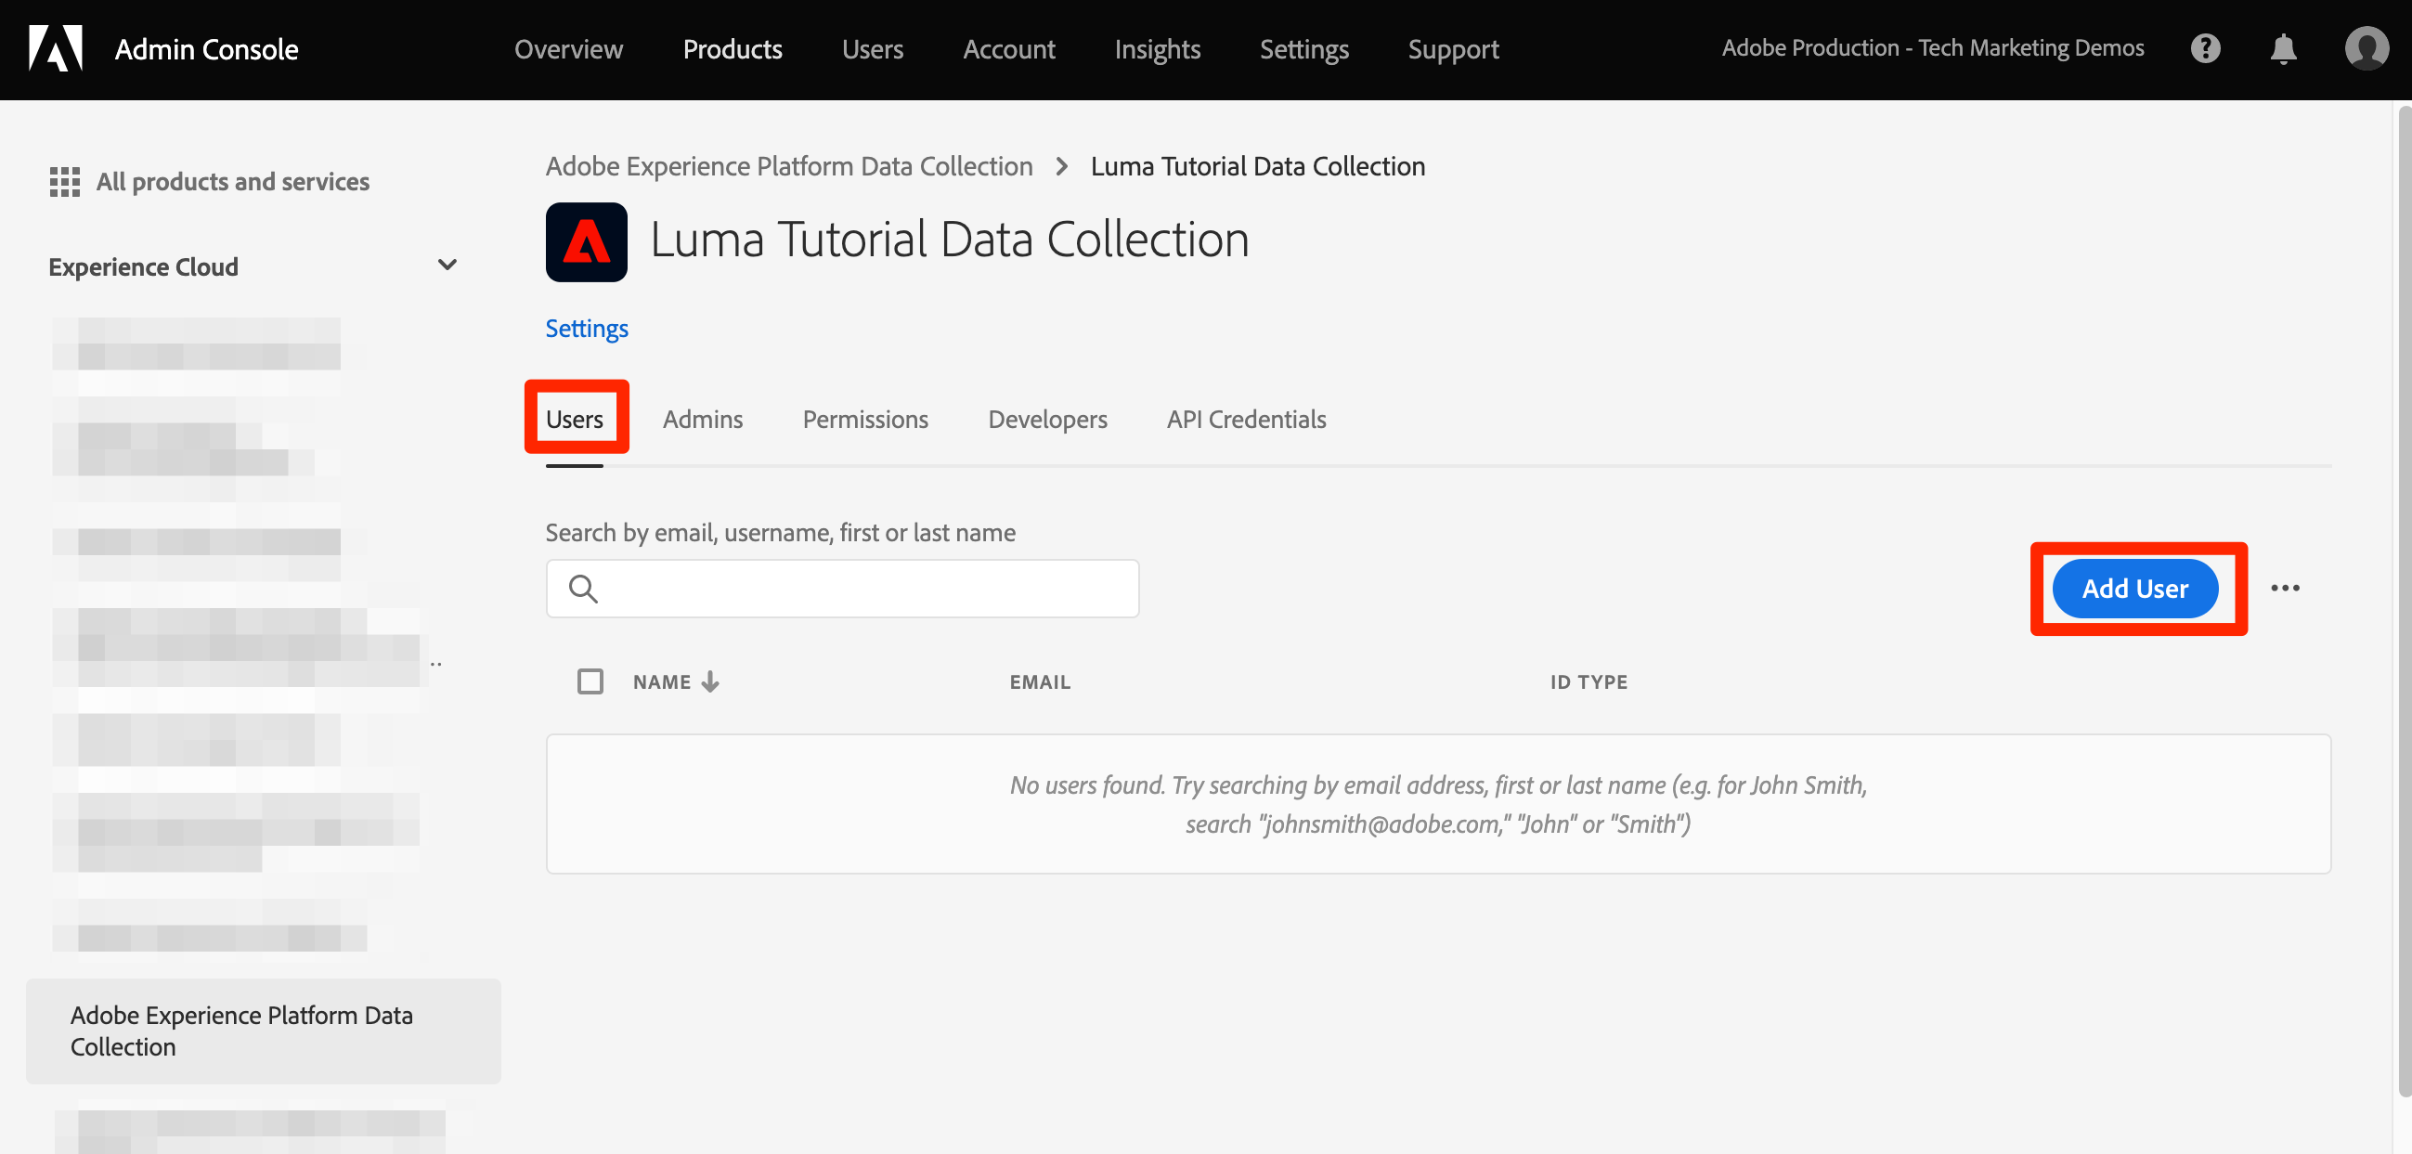Viewport: 2412px width, 1154px height.
Task: Open Support in top navigation
Action: (1453, 48)
